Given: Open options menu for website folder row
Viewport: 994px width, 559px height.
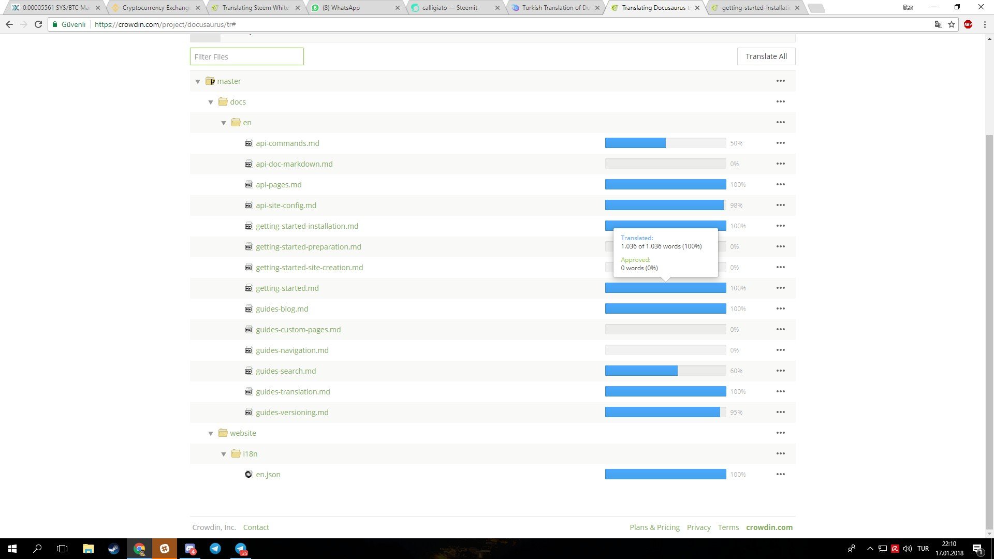Looking at the screenshot, I should pos(780,433).
